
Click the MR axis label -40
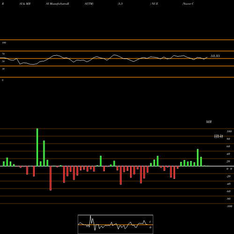tap(228, 184)
